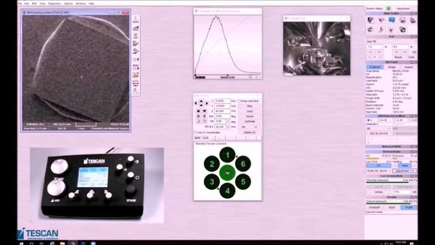This screenshot has height=245, width=435.
Task: Click the Define UV button
Action: 249,133
